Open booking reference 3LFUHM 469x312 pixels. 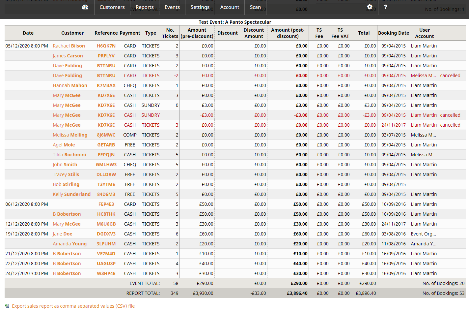tap(106, 244)
